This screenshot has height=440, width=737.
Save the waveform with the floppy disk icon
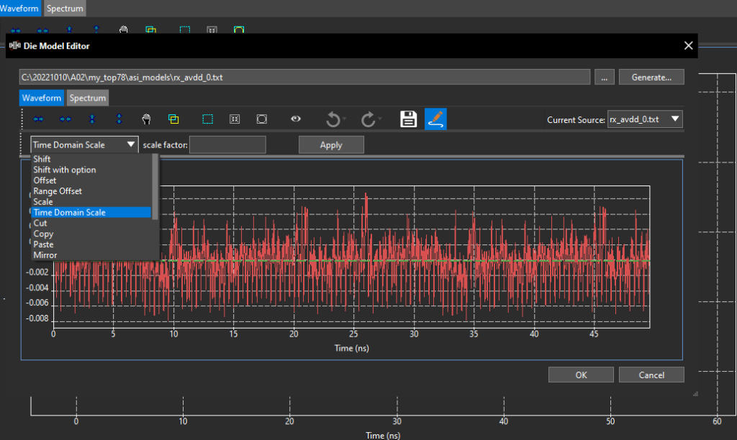point(409,119)
